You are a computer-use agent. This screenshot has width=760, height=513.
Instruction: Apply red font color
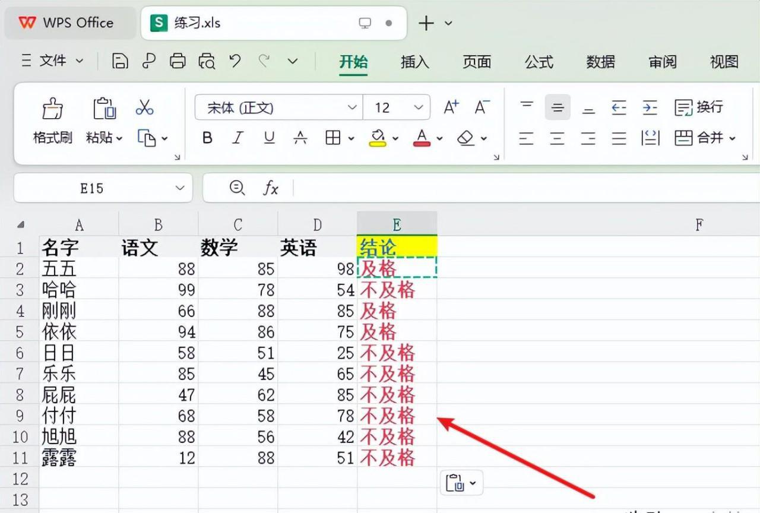[422, 138]
